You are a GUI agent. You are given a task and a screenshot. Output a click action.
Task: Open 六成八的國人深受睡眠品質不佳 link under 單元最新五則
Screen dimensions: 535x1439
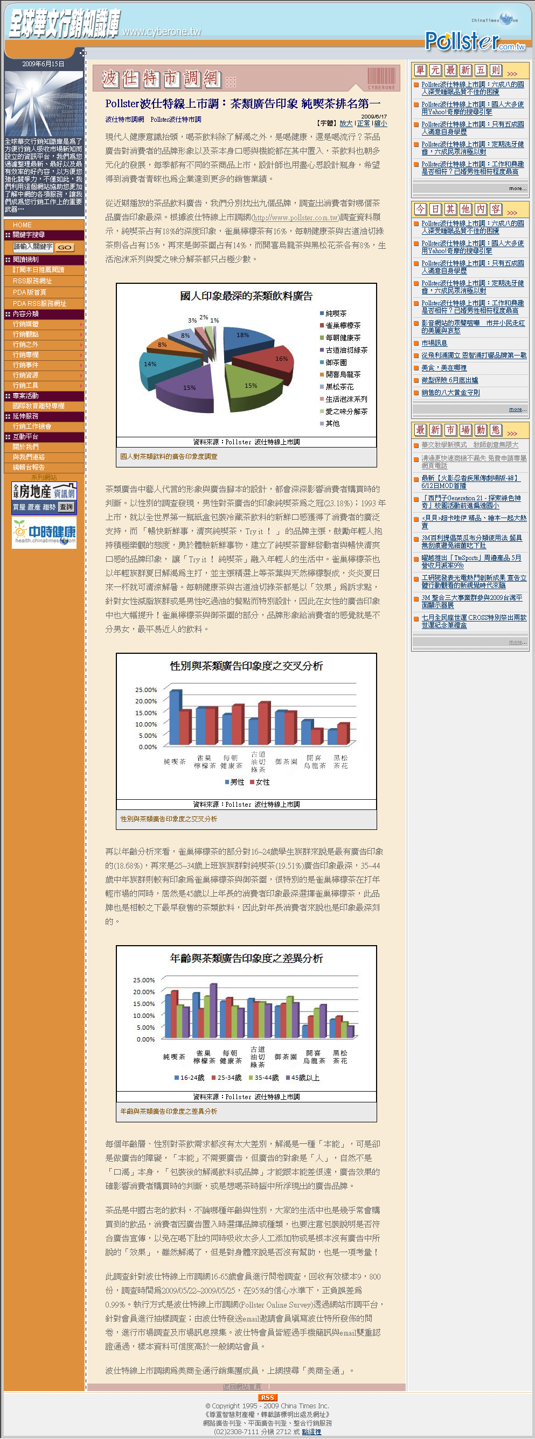(x=473, y=88)
